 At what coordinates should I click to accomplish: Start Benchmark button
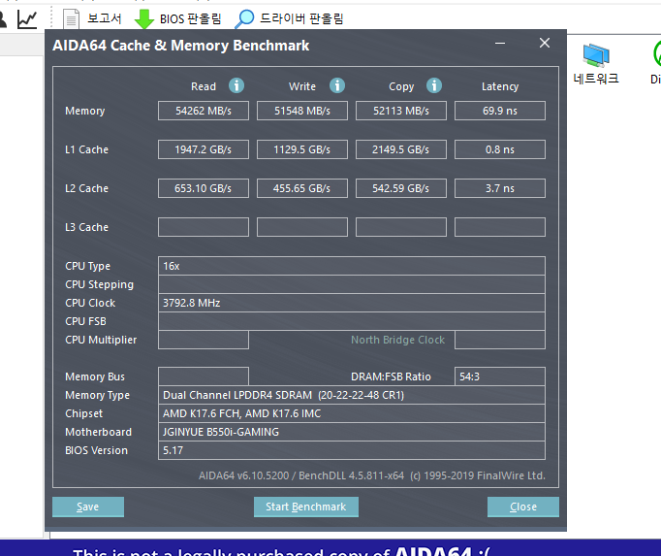pyautogui.click(x=306, y=507)
